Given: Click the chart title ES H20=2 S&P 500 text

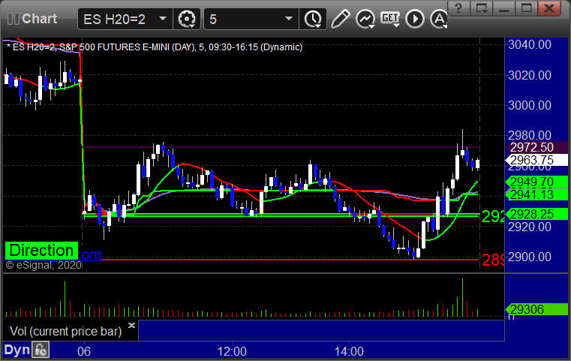Looking at the screenshot, I should click(x=155, y=47).
